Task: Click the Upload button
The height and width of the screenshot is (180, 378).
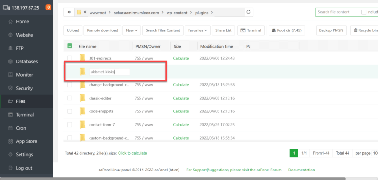Action: [x=73, y=30]
